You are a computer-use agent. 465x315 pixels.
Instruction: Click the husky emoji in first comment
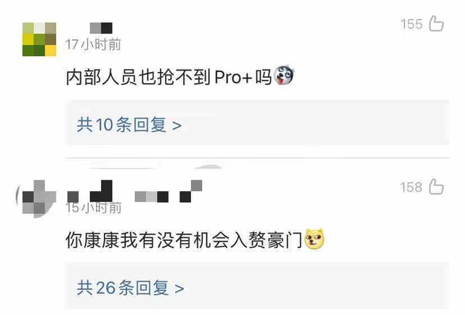283,76
